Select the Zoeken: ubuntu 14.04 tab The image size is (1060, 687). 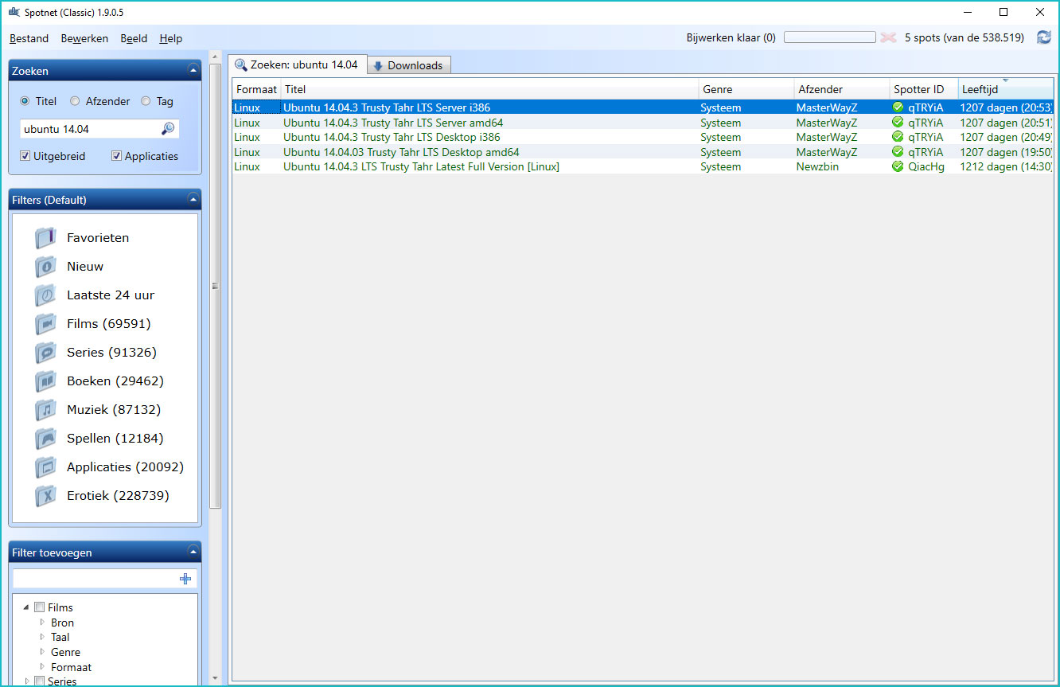[x=297, y=64]
